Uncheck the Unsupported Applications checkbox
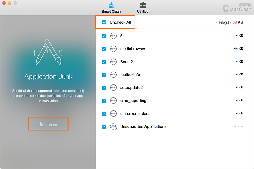 (104, 126)
